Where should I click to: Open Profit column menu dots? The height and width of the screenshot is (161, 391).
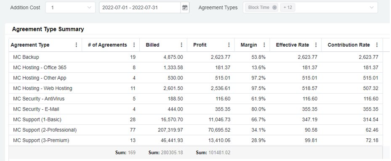point(229,45)
